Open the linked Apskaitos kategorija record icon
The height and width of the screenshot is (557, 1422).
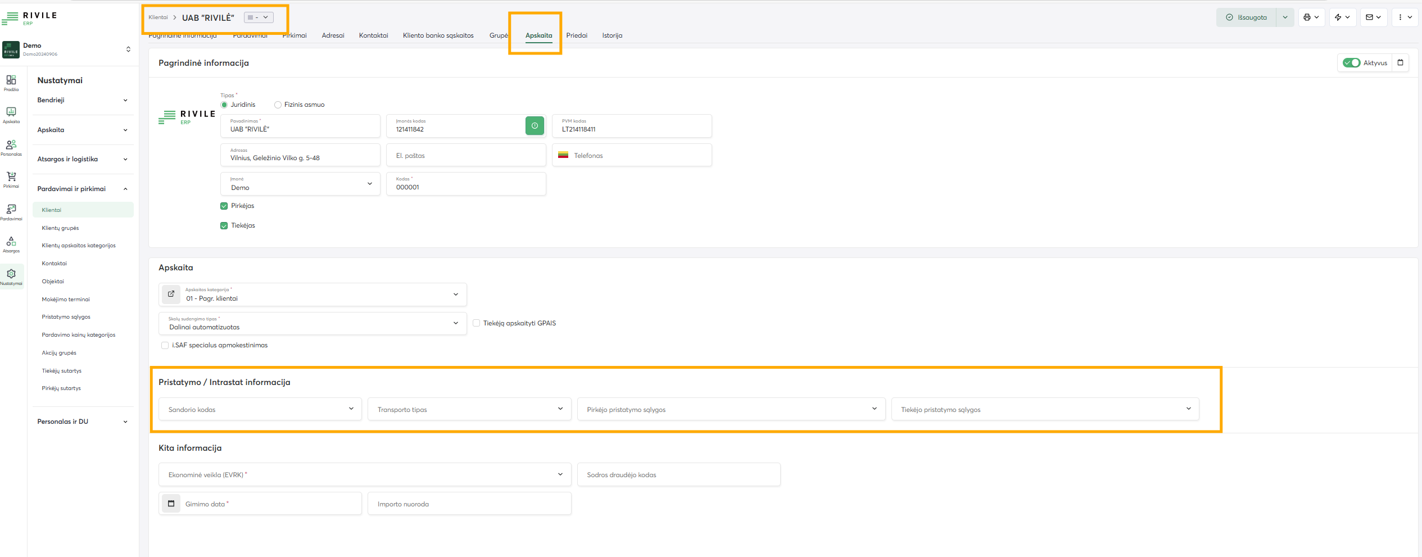pos(171,294)
